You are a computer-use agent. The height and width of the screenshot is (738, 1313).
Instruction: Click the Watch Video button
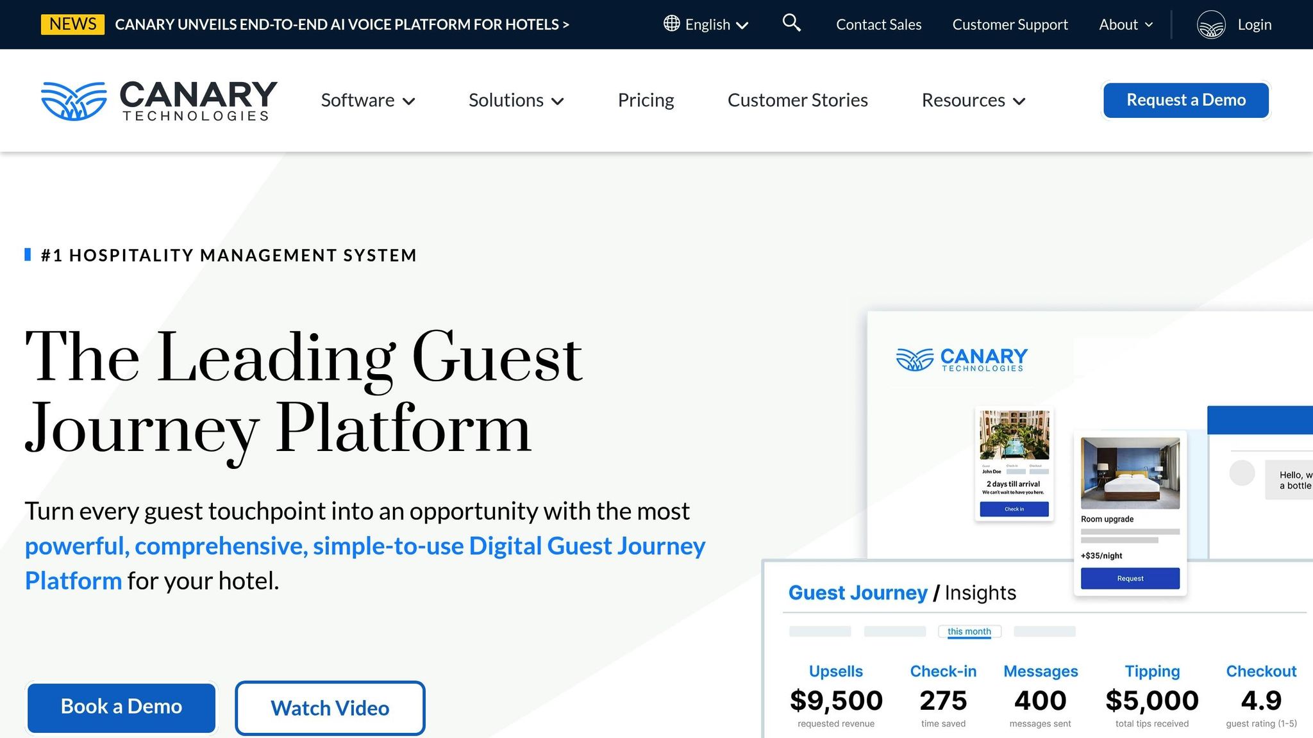click(330, 708)
